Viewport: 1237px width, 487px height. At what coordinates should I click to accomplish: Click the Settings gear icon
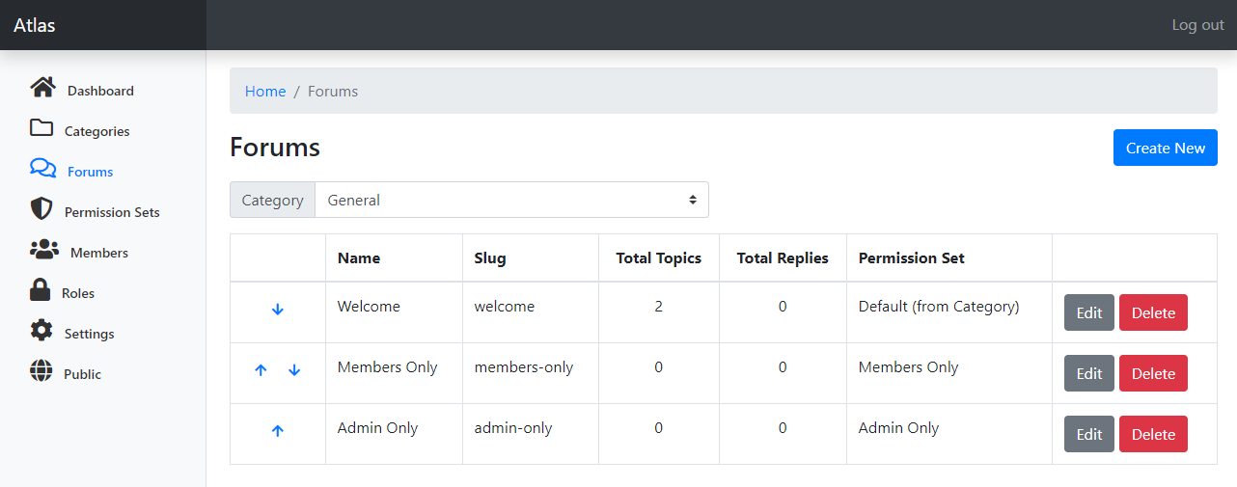coord(41,331)
